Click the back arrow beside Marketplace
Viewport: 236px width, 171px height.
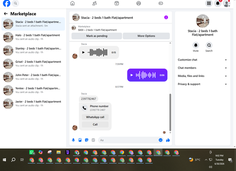point(6,14)
